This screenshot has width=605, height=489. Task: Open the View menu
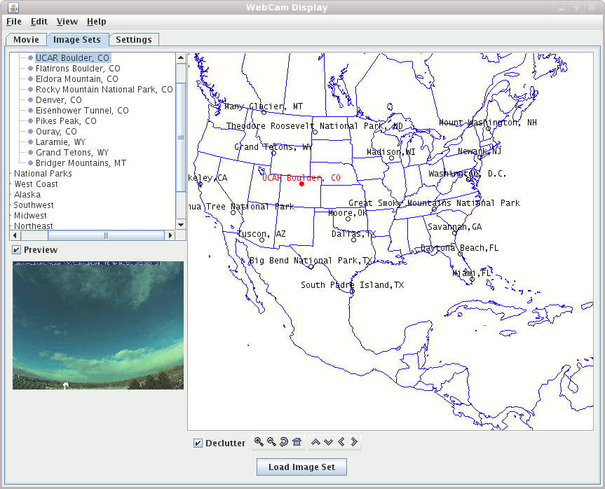point(67,22)
